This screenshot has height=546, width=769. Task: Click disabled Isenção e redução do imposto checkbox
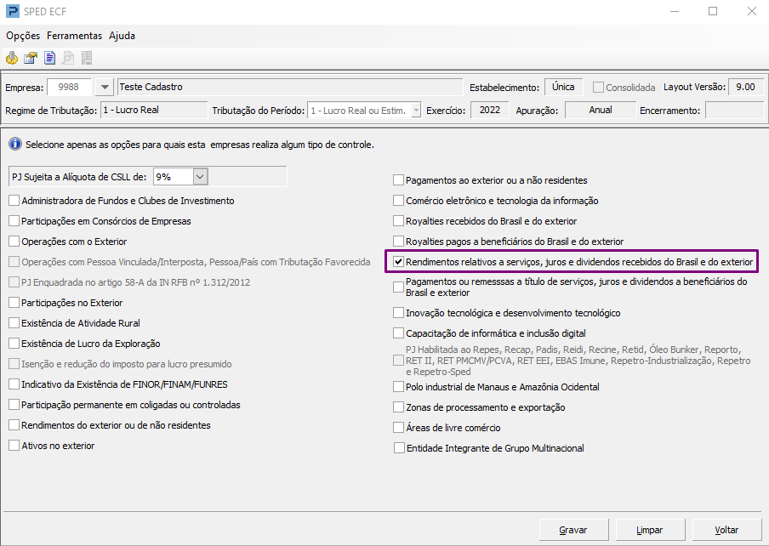tap(14, 364)
